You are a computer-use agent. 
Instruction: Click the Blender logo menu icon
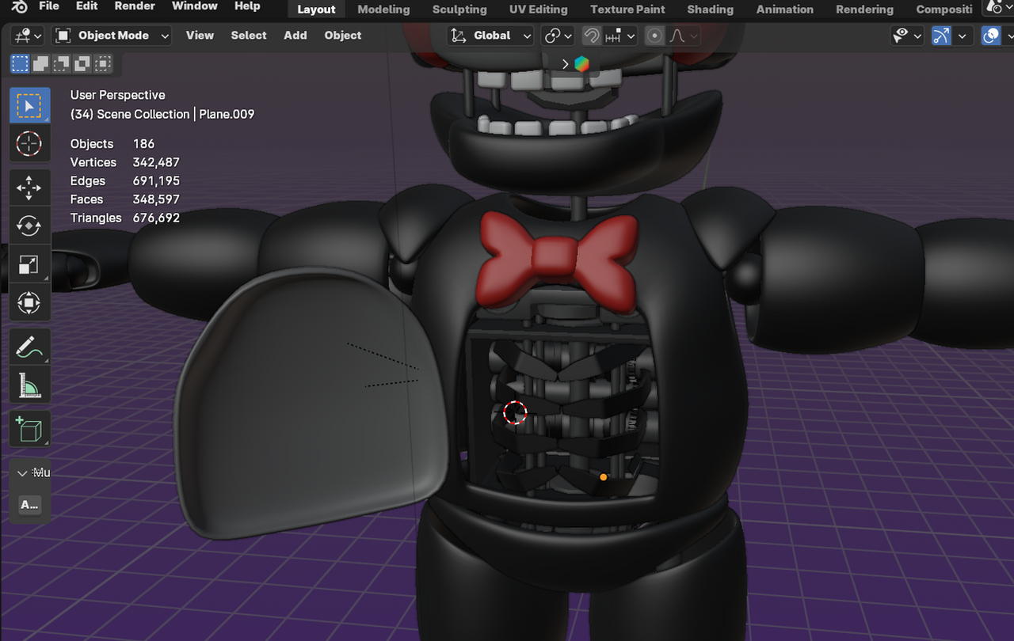tap(20, 6)
